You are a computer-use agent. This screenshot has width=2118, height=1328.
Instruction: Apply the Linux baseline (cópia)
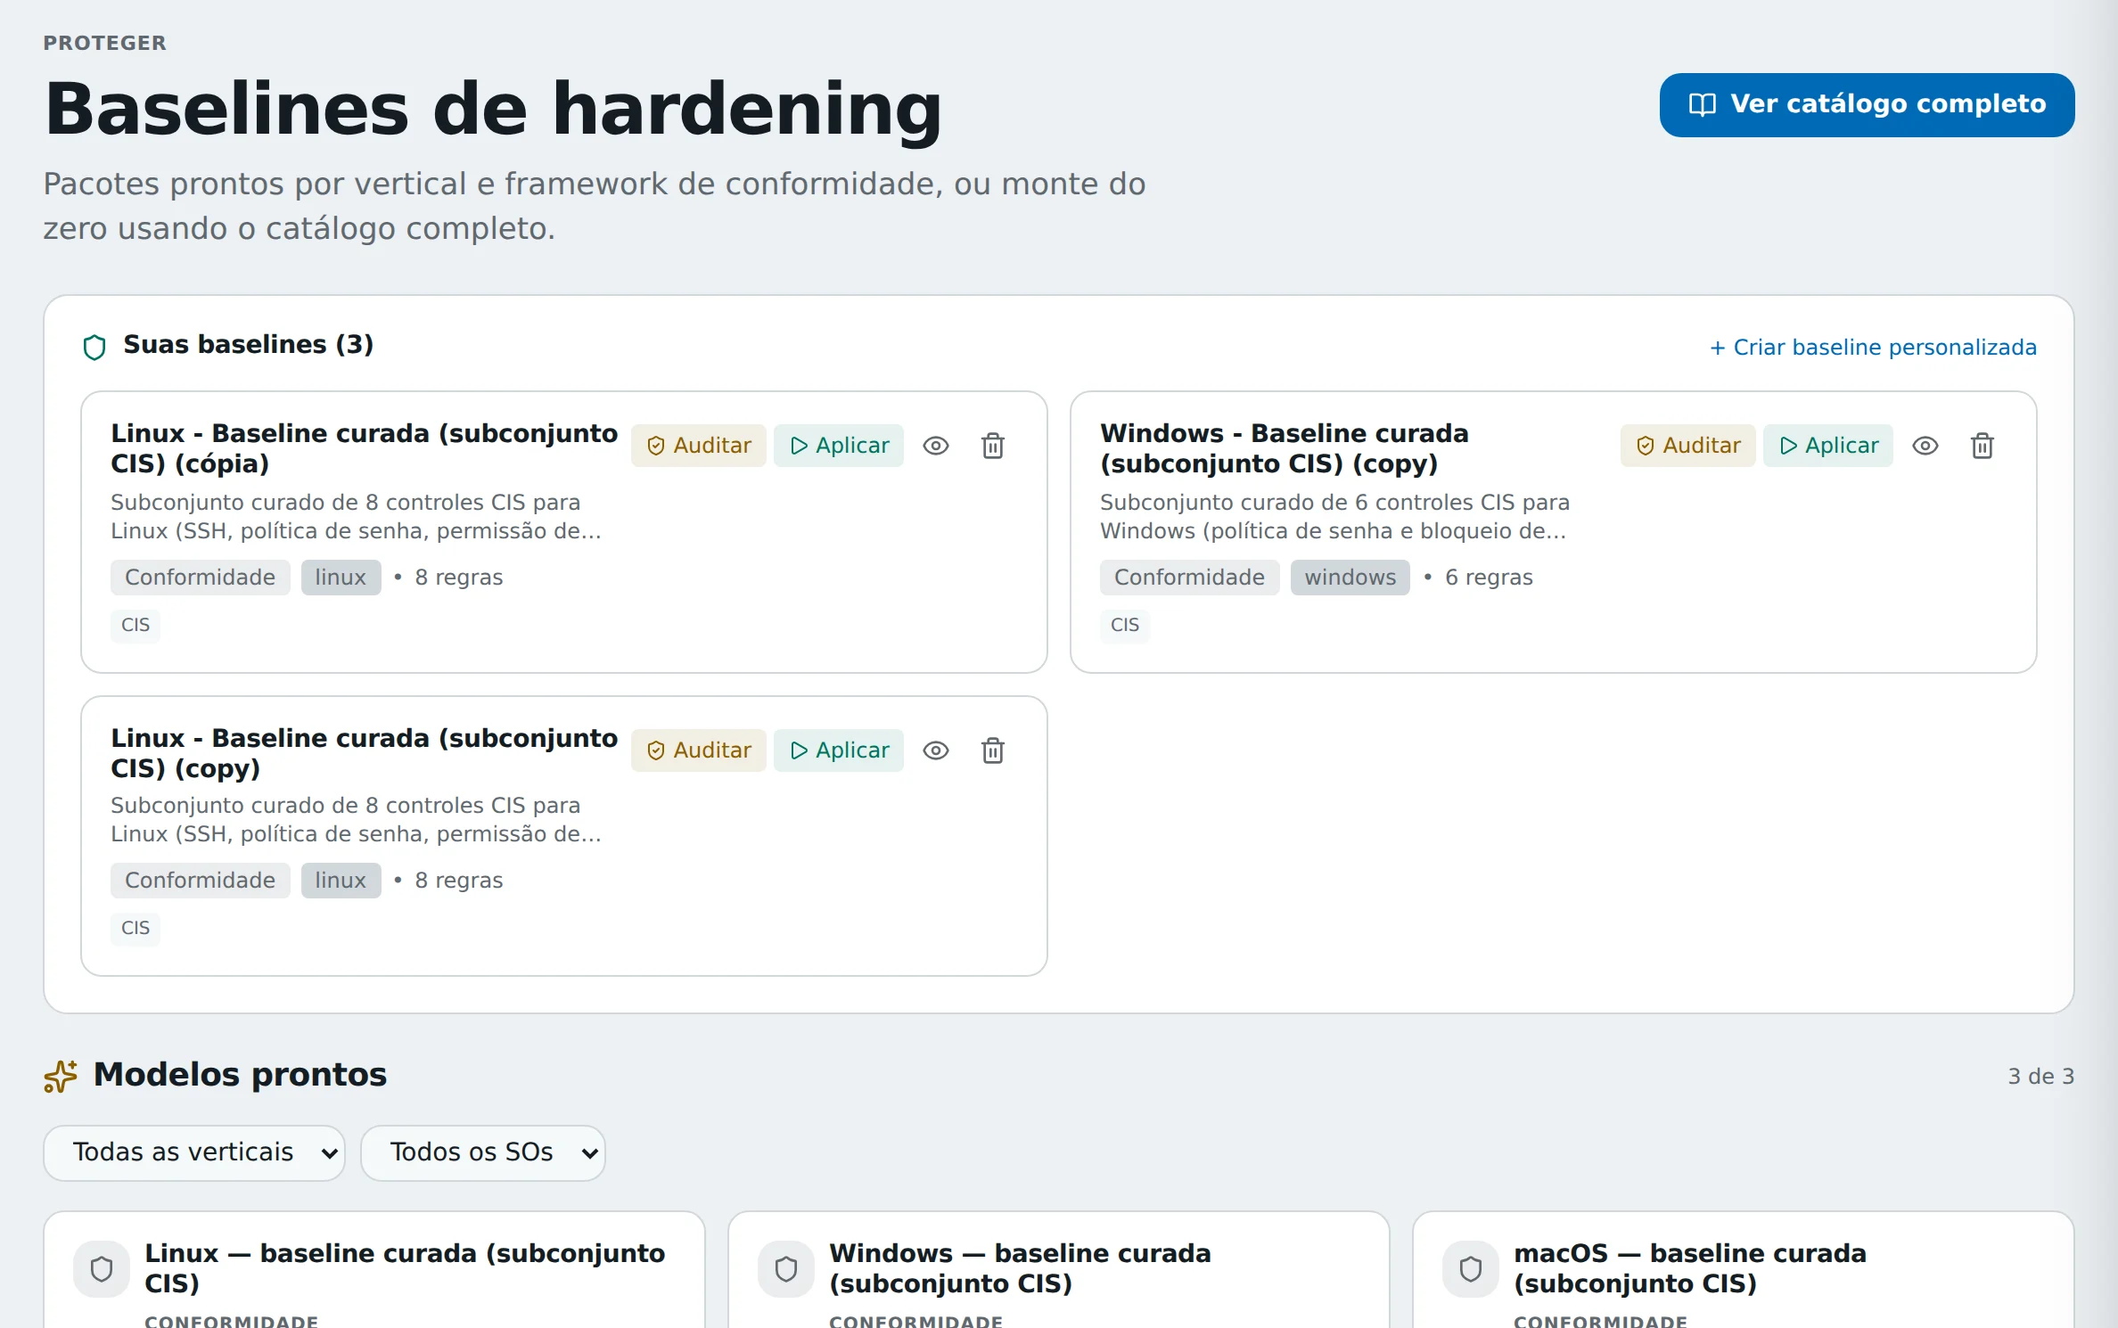point(839,446)
